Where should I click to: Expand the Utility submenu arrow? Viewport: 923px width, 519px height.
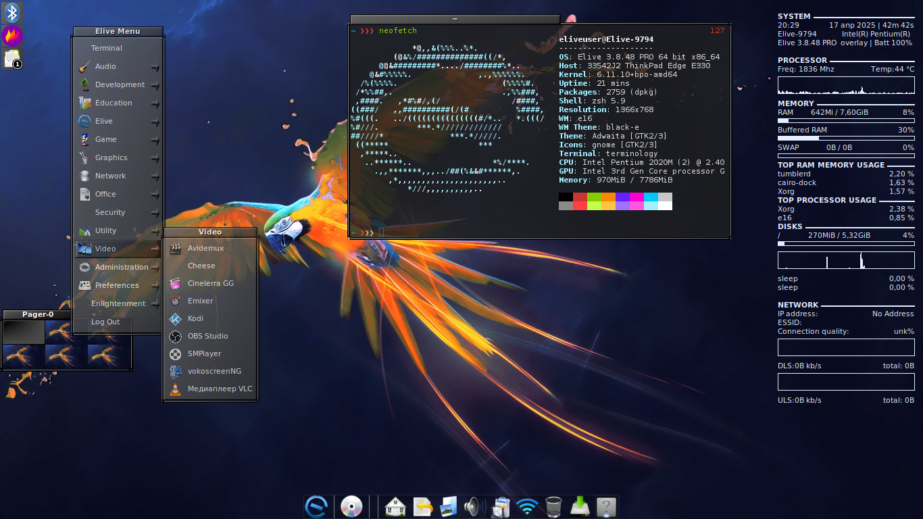[155, 231]
